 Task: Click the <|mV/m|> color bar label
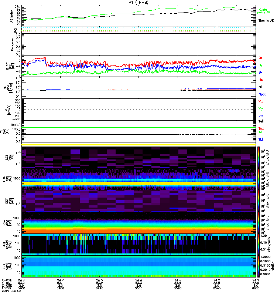pyautogui.click(x=269, y=245)
